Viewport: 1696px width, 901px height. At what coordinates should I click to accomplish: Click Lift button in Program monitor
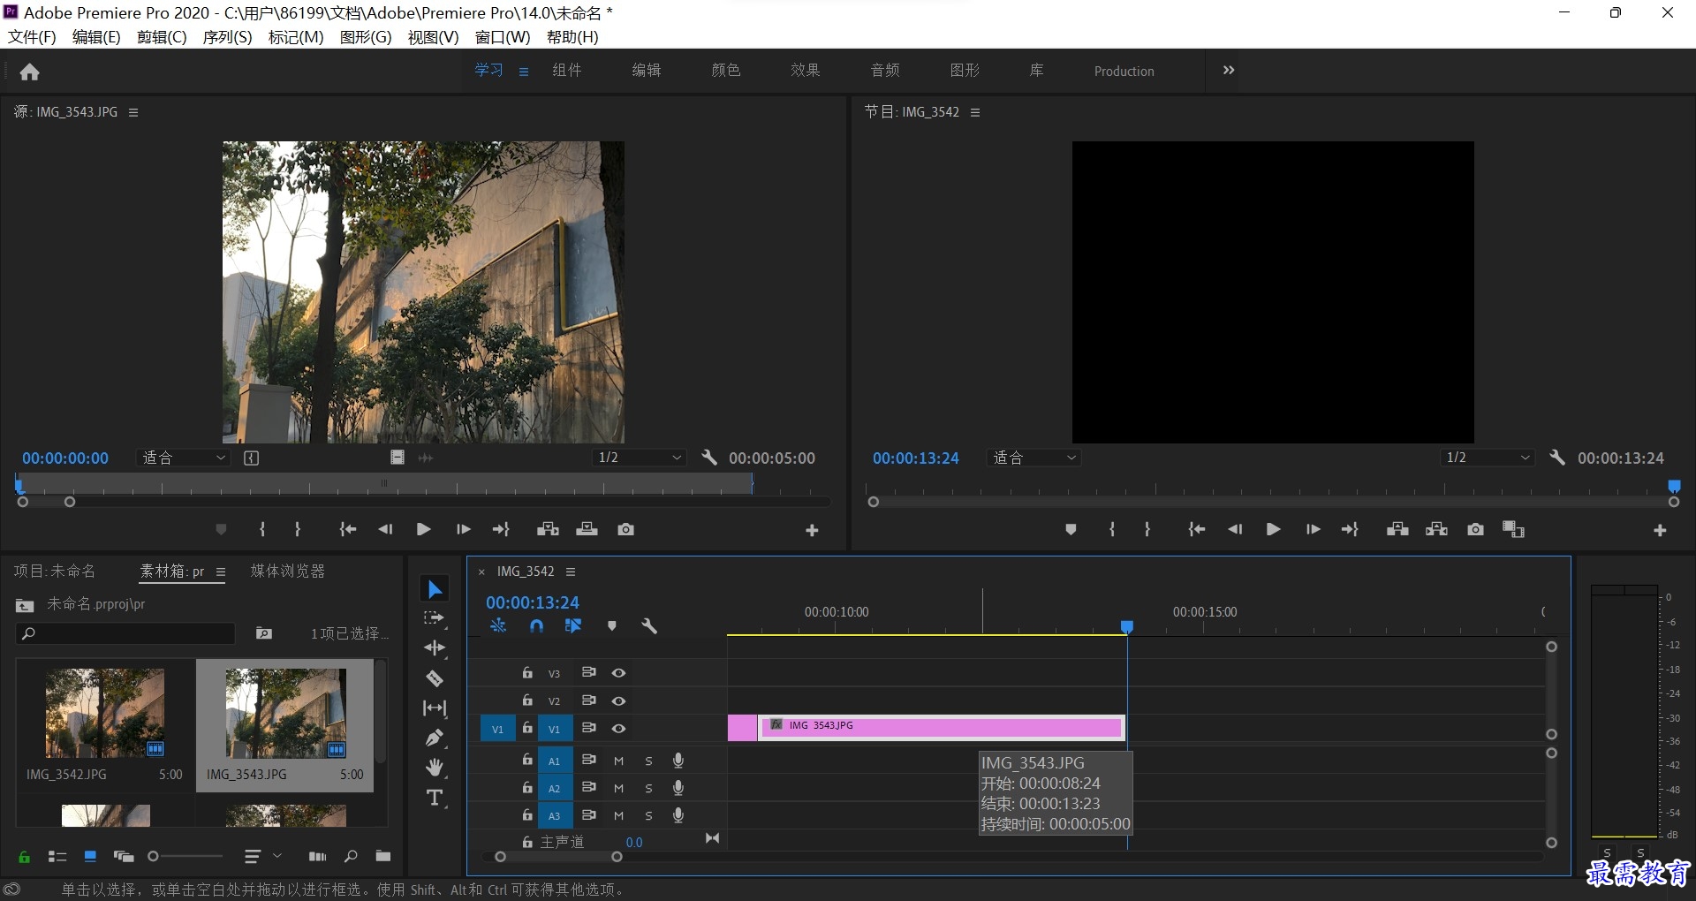tap(1397, 529)
